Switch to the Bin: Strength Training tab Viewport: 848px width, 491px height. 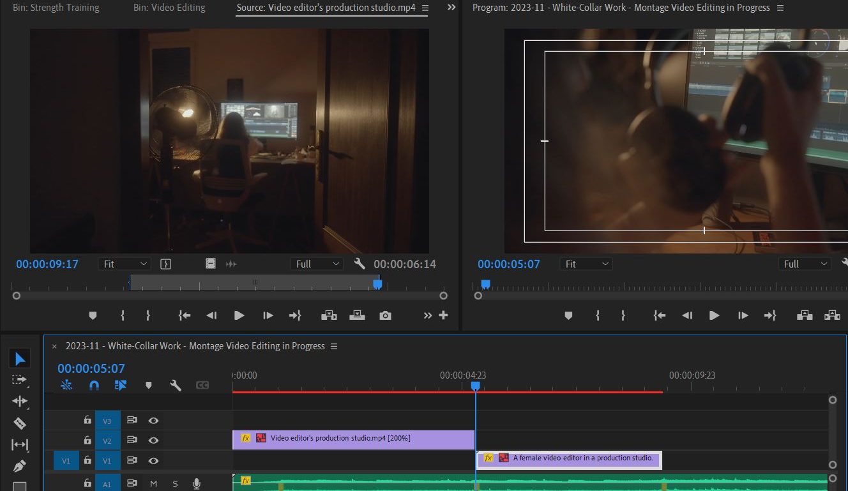pos(56,8)
